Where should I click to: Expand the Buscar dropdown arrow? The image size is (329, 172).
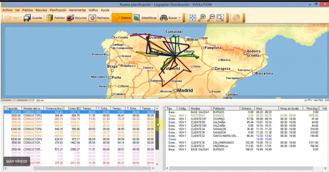click(179, 18)
